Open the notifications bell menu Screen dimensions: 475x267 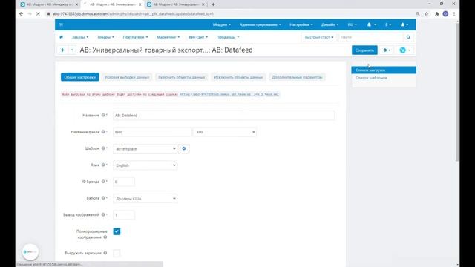coord(371,24)
